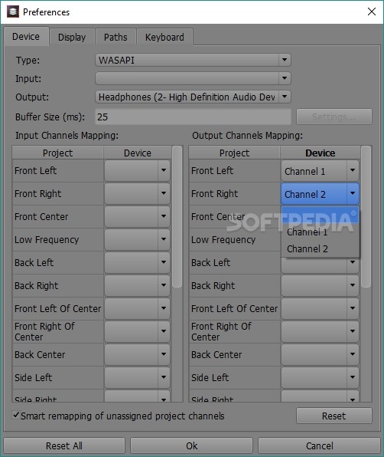Open the Keyboard tab

164,38
